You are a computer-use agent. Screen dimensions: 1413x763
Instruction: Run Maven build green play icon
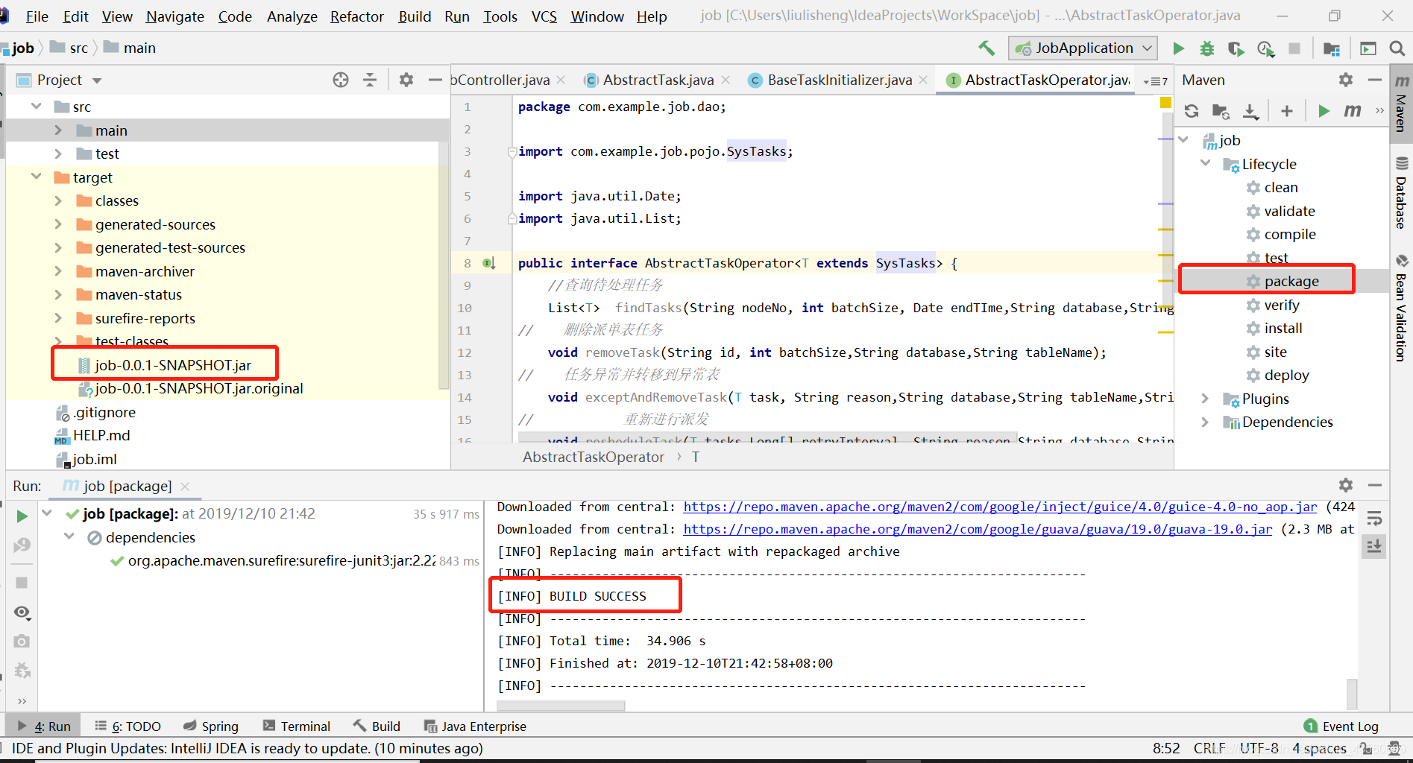1324,111
